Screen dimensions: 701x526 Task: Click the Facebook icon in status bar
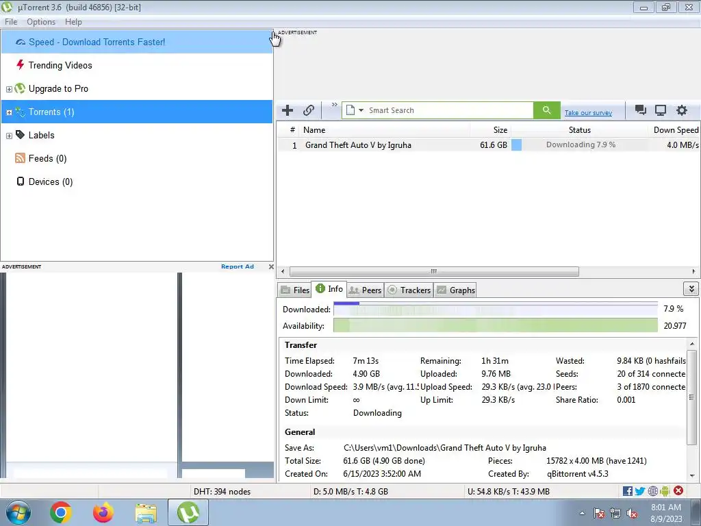[627, 491]
